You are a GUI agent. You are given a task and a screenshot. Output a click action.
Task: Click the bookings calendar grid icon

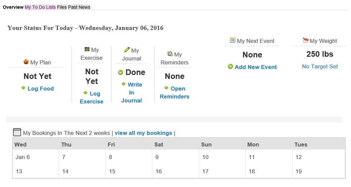click(17, 132)
